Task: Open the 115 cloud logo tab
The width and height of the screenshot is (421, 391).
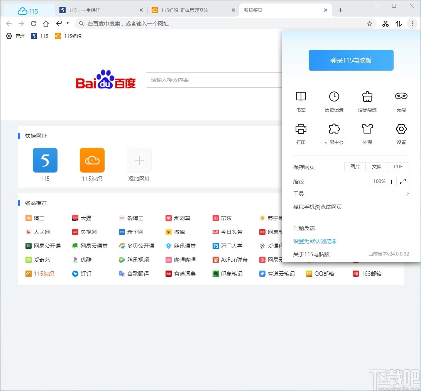Action: 28,11
